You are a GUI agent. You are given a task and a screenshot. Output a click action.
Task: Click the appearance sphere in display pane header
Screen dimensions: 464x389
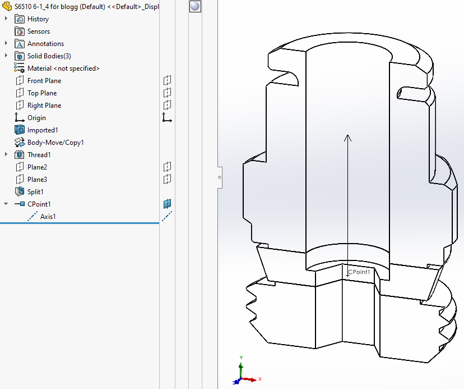click(x=195, y=7)
